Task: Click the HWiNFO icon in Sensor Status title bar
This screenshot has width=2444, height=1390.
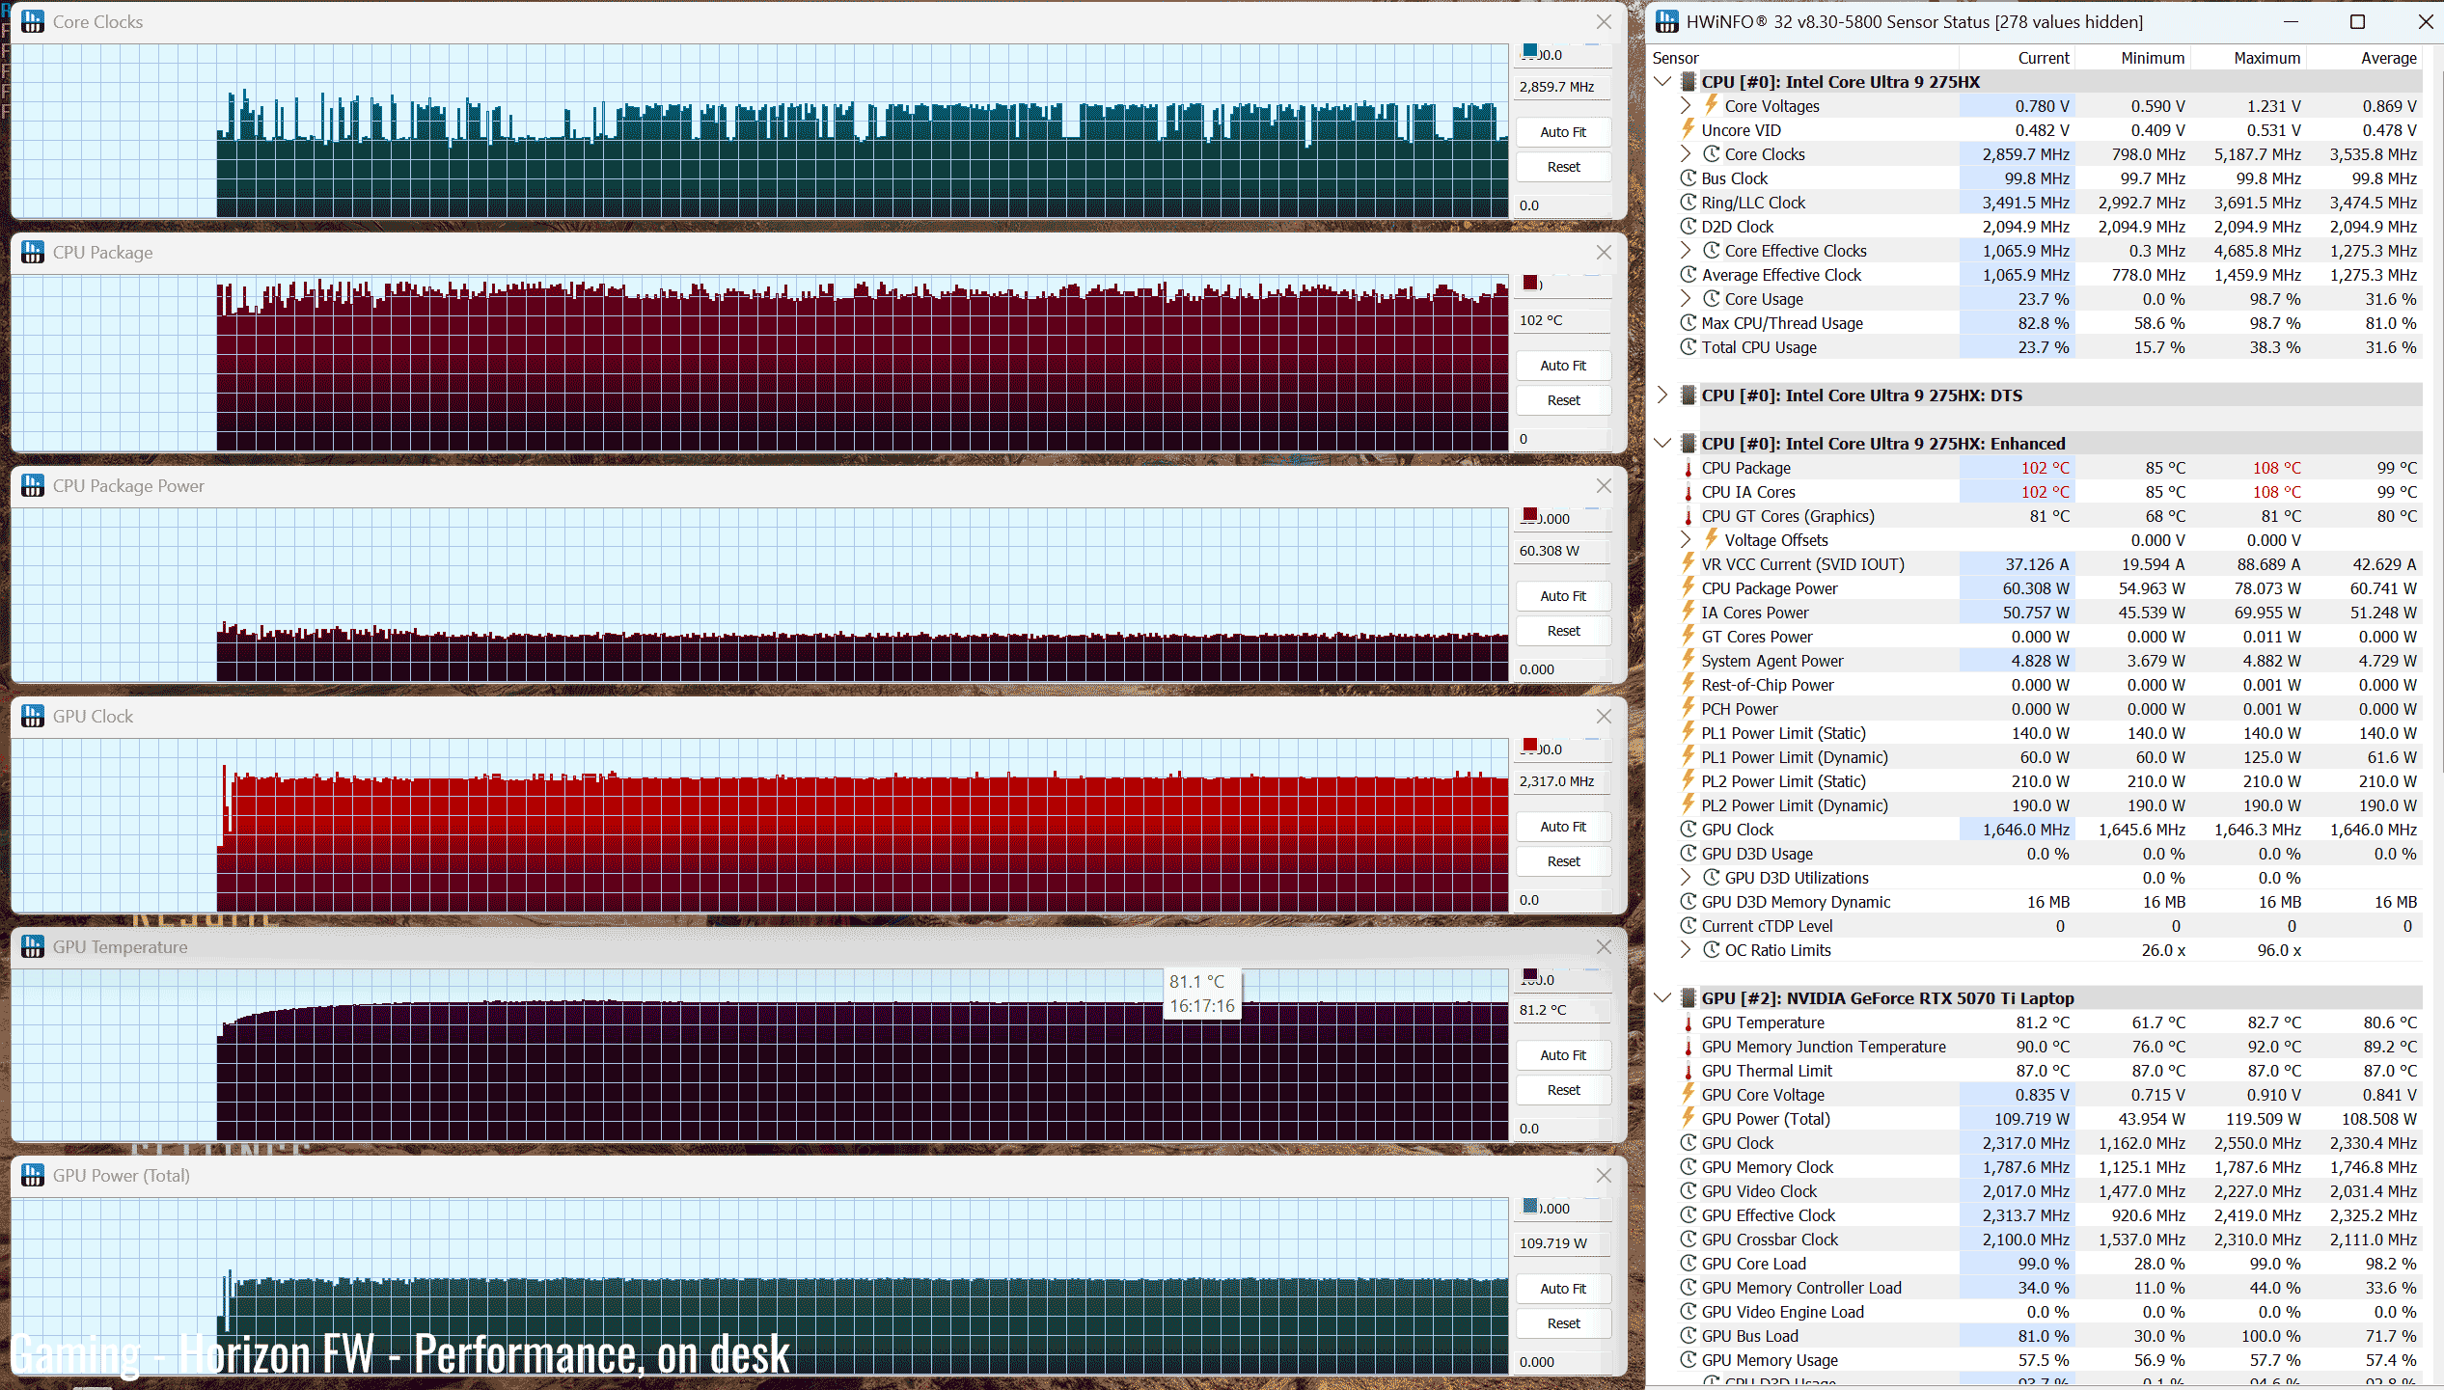Action: 1666,21
